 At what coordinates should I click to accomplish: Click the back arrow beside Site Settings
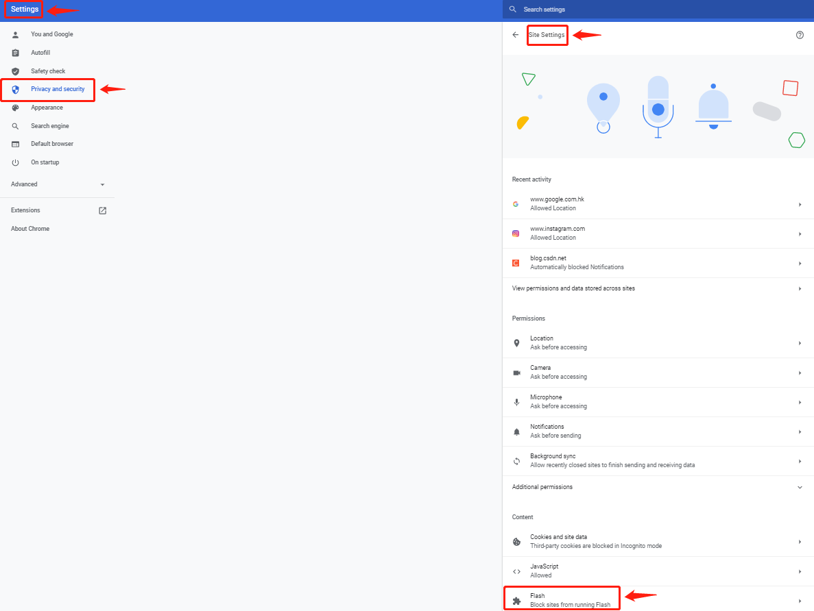point(516,35)
